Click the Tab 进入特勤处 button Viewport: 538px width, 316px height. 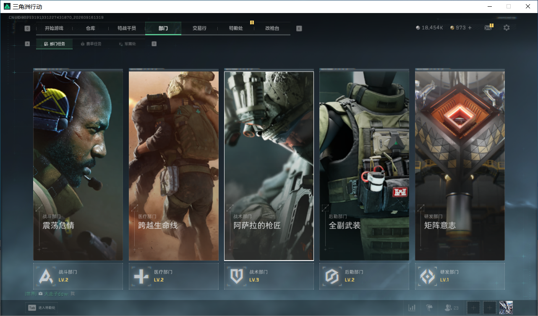42,308
